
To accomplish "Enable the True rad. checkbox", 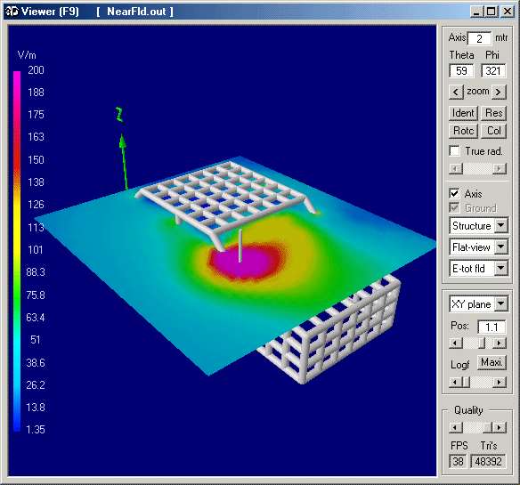I will click(455, 151).
